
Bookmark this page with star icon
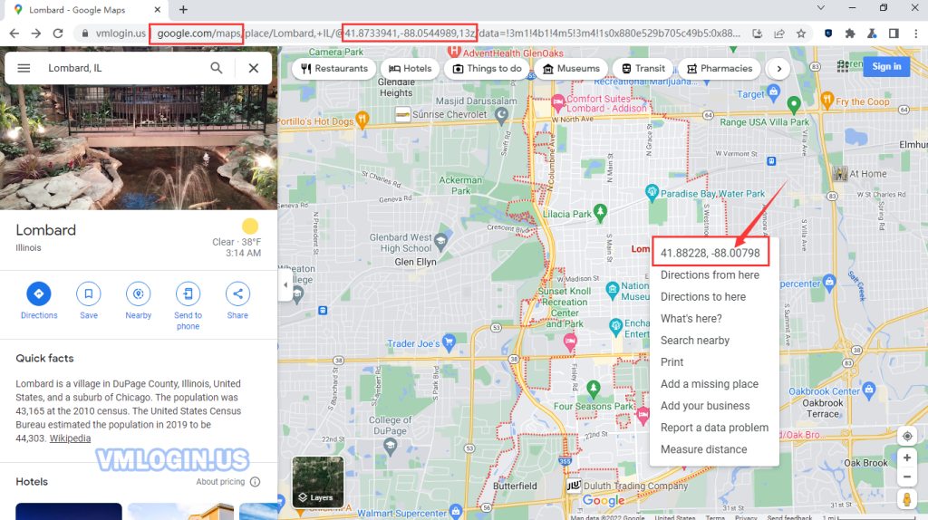pos(801,34)
